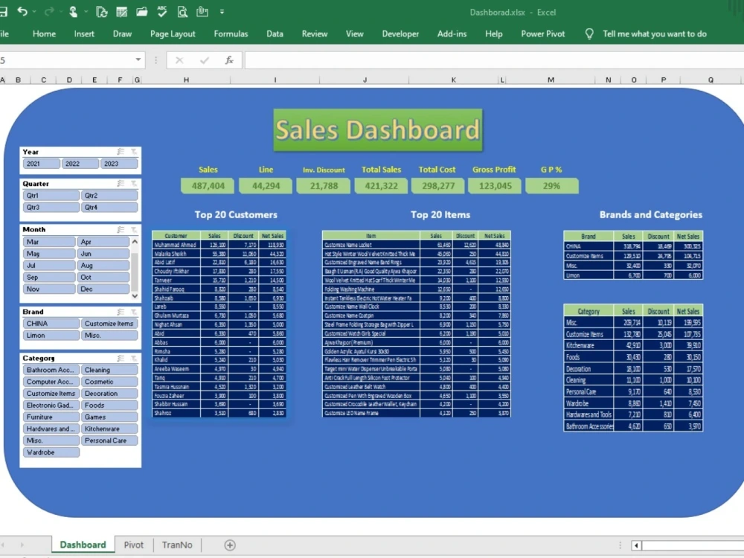Click the Month slicer scroll up arrow
The height and width of the screenshot is (558, 744).
pyautogui.click(x=135, y=242)
